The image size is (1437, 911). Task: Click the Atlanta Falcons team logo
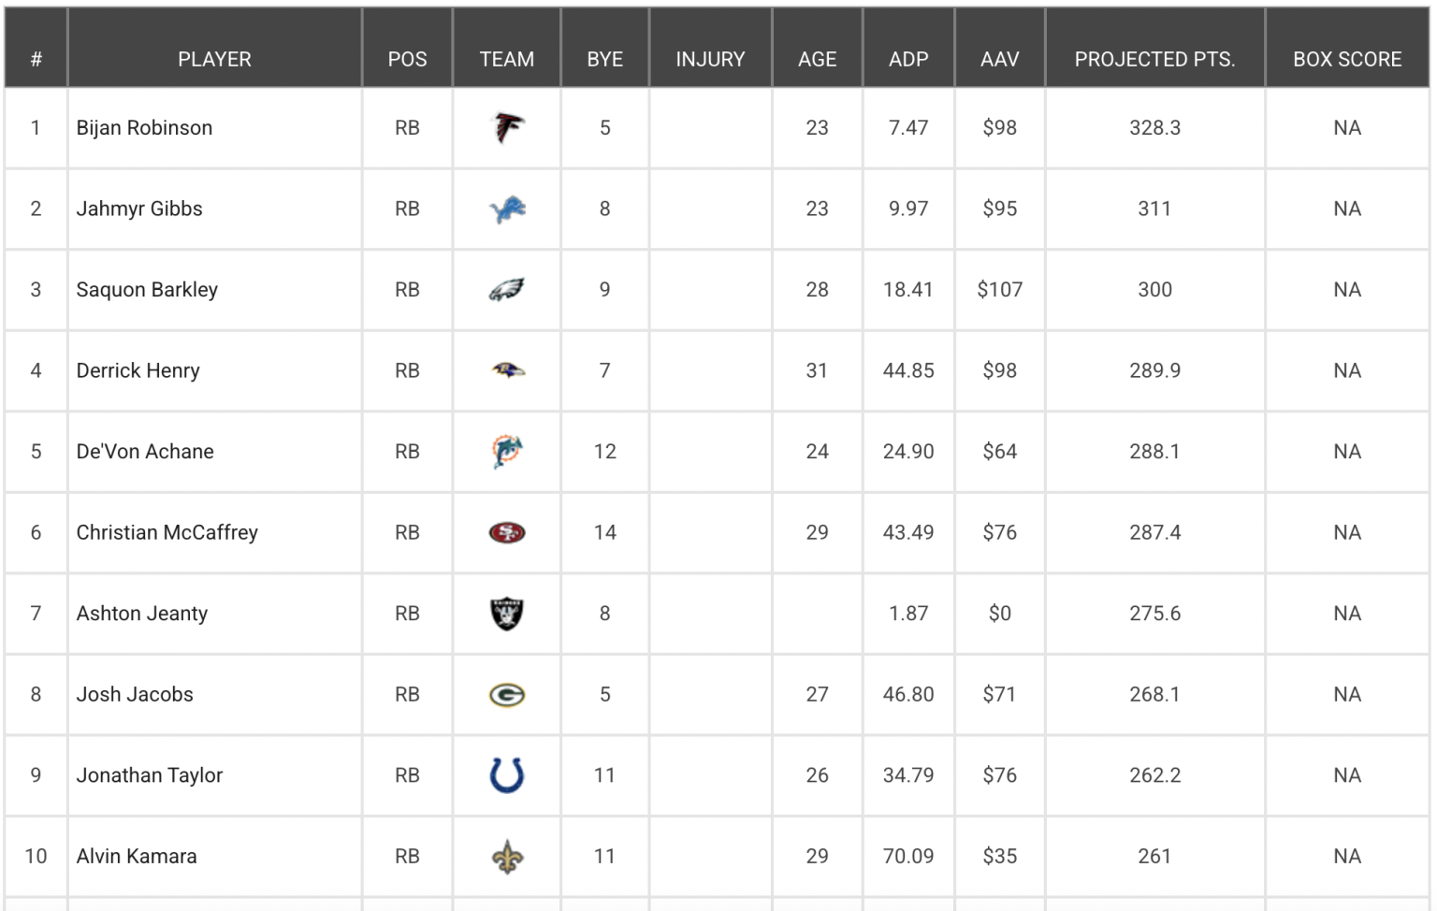coord(507,128)
